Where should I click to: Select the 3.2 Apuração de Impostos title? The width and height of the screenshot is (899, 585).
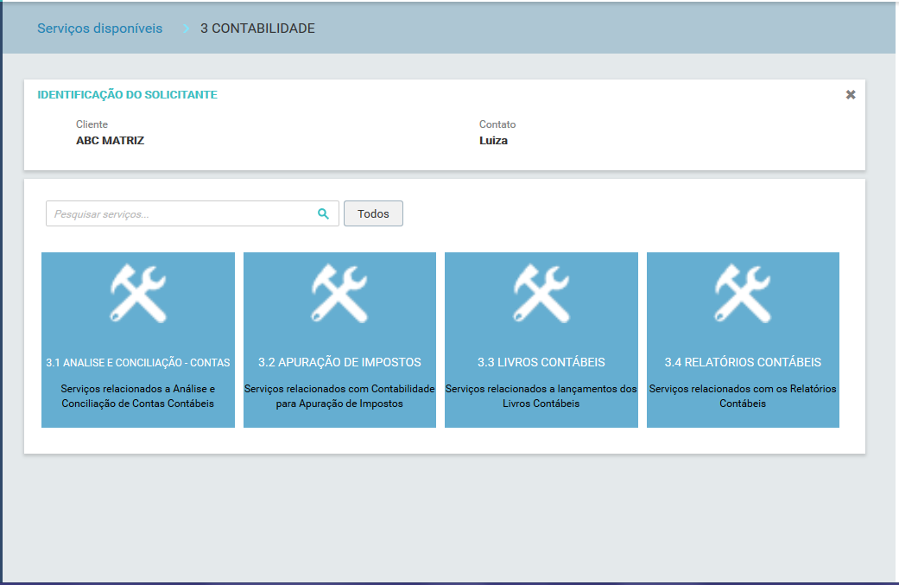point(339,362)
